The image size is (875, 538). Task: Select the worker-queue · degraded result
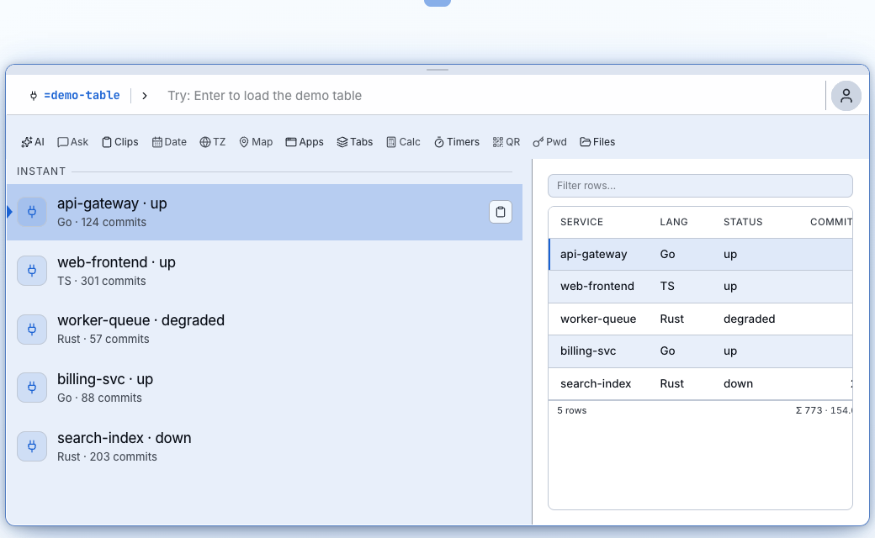click(x=264, y=330)
